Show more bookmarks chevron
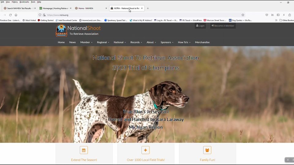The height and width of the screenshot is (165, 294). pos(276,20)
